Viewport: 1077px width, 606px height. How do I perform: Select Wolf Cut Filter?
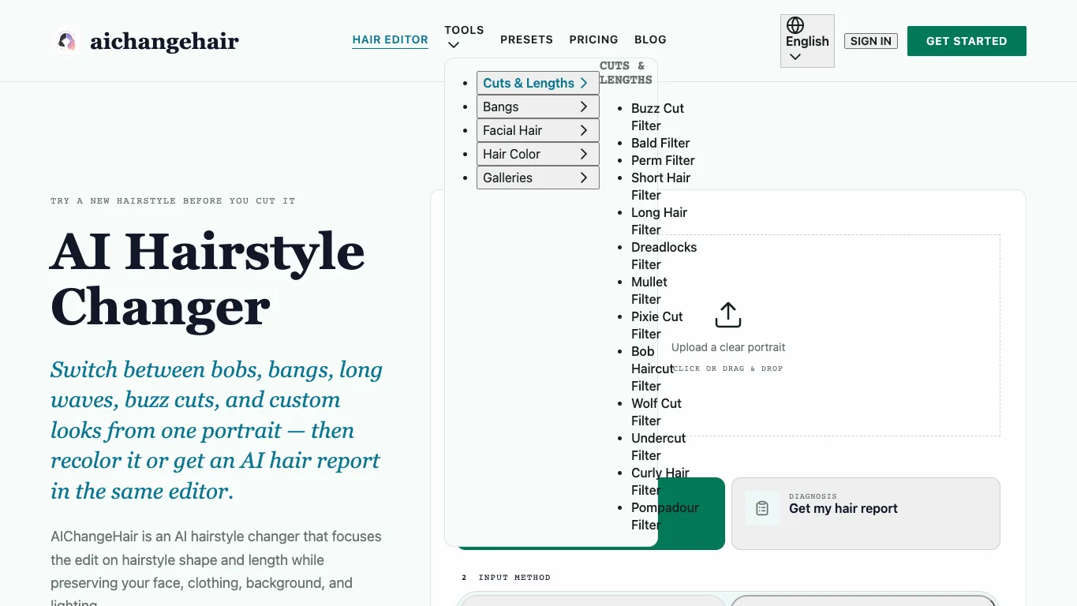656,412
